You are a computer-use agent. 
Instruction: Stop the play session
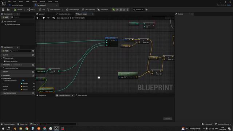pyautogui.click(x=121, y=9)
